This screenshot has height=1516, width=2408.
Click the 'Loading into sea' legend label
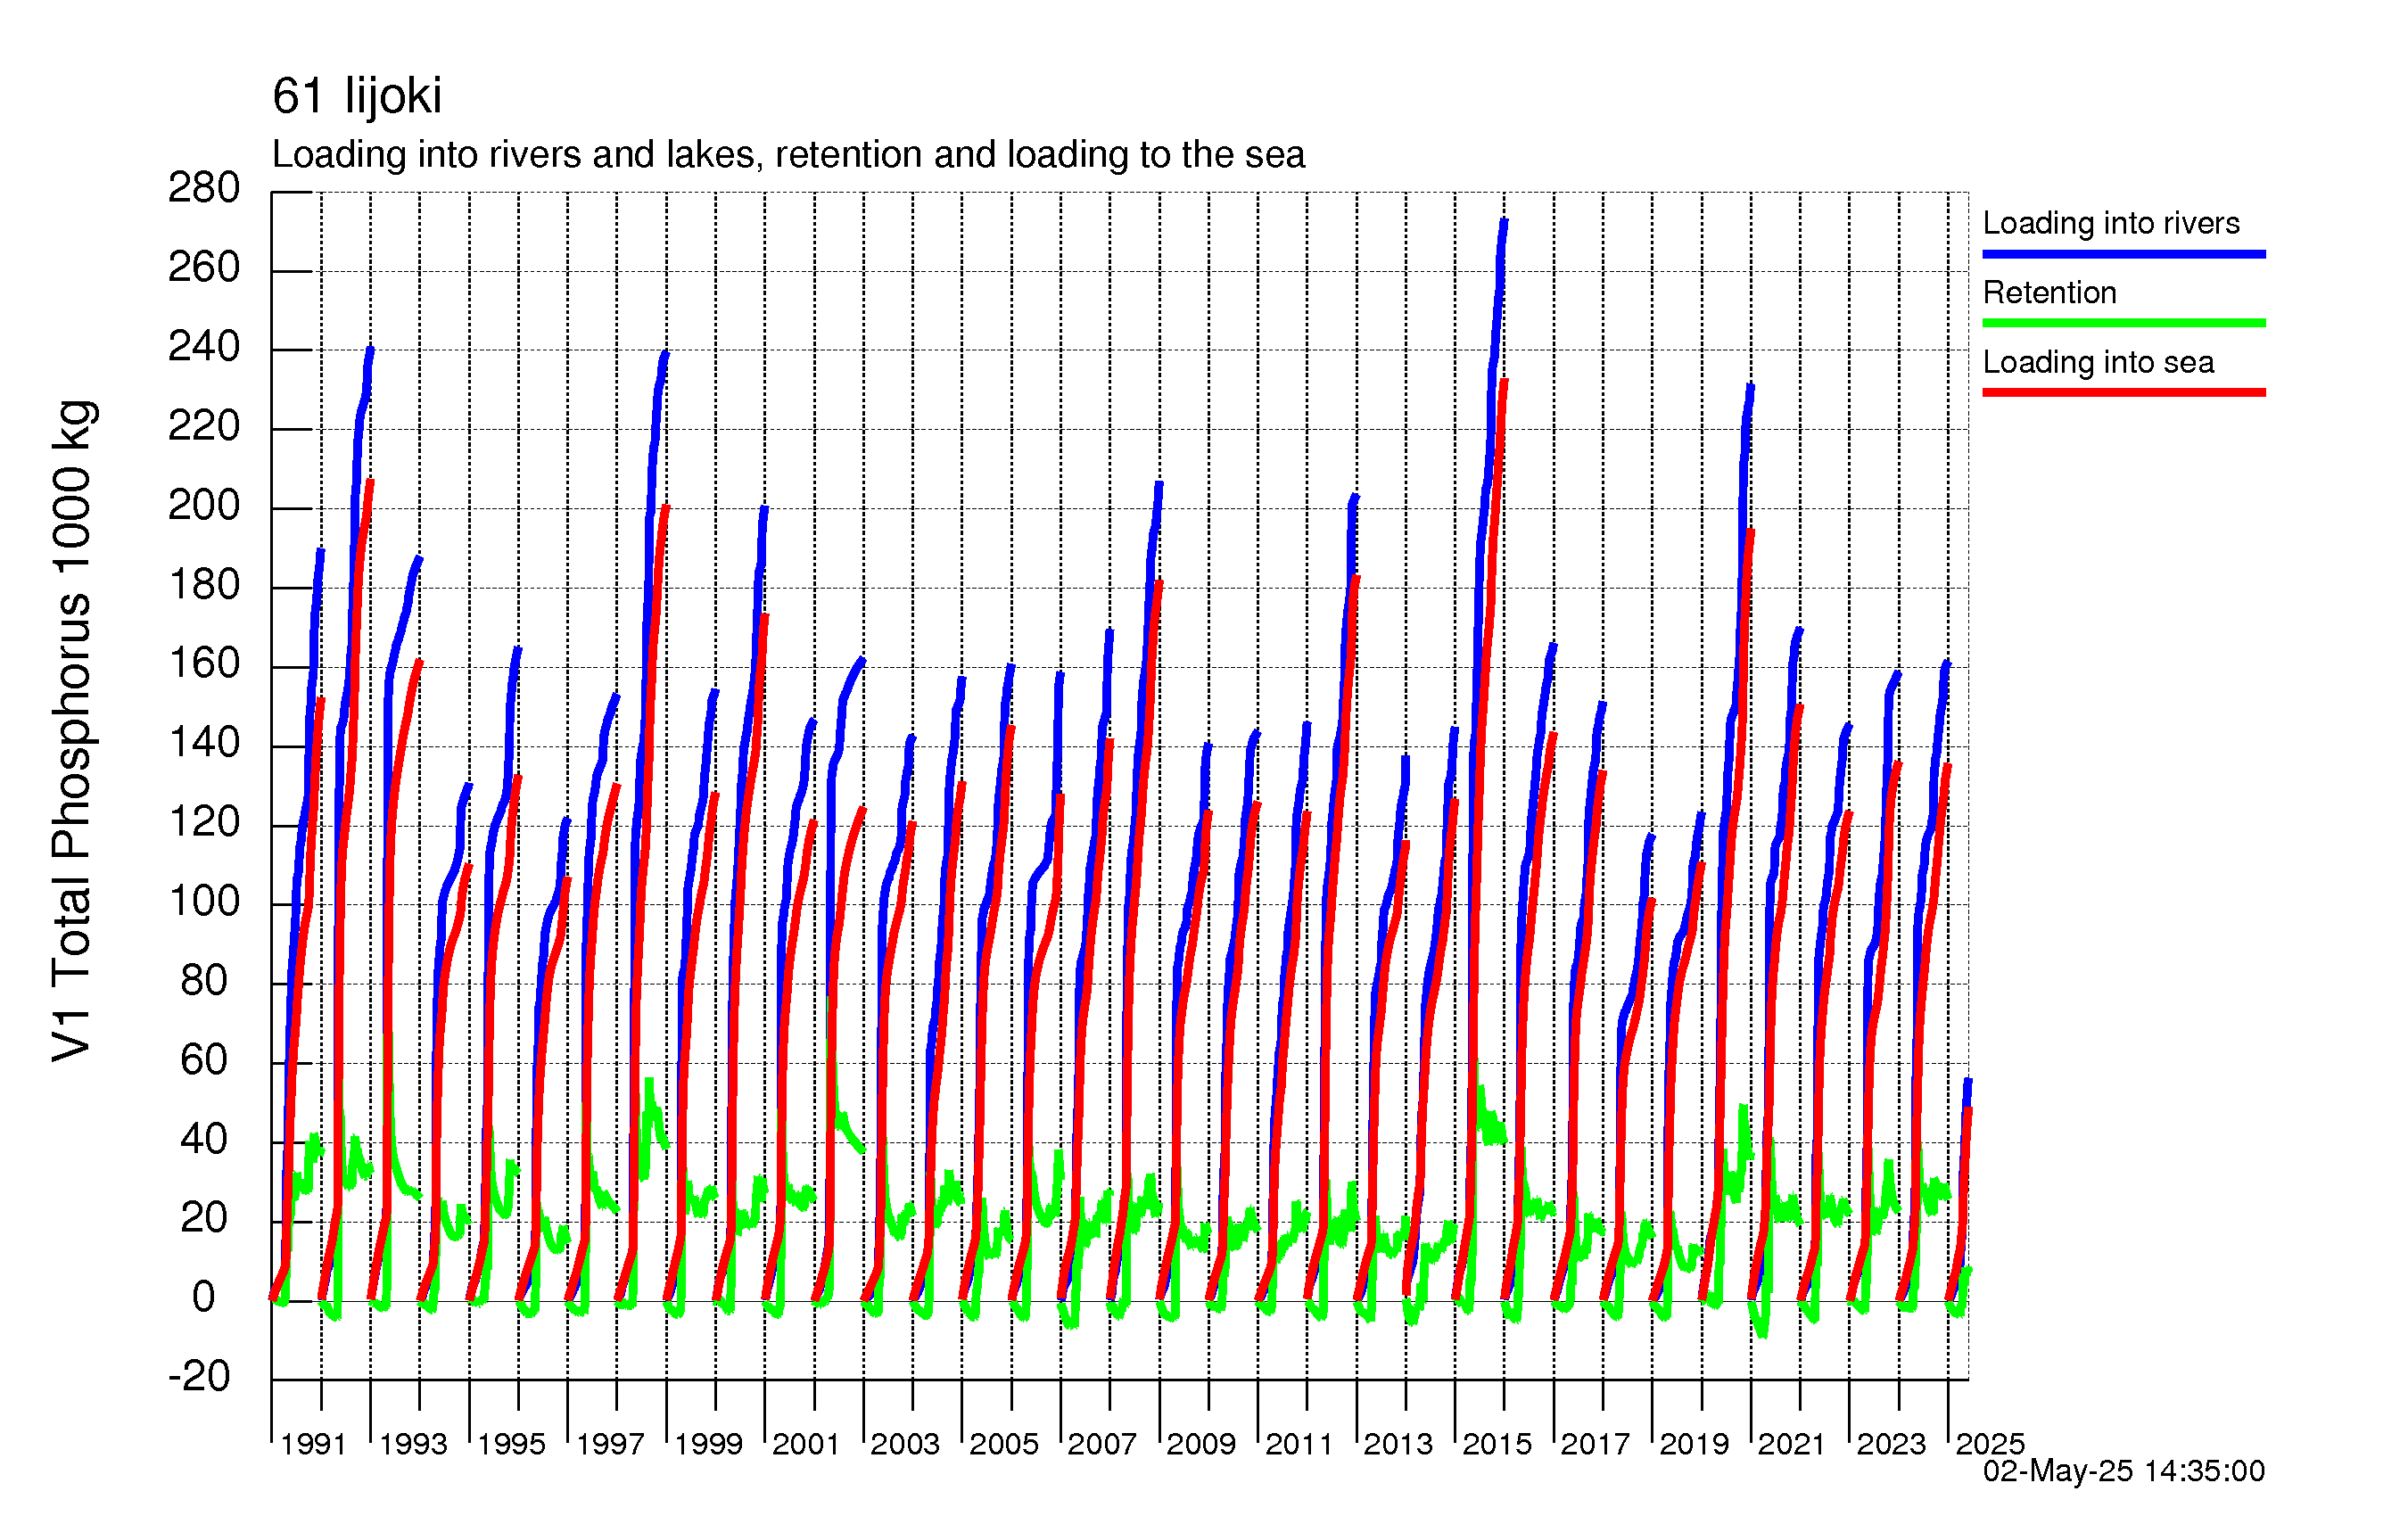point(2098,362)
